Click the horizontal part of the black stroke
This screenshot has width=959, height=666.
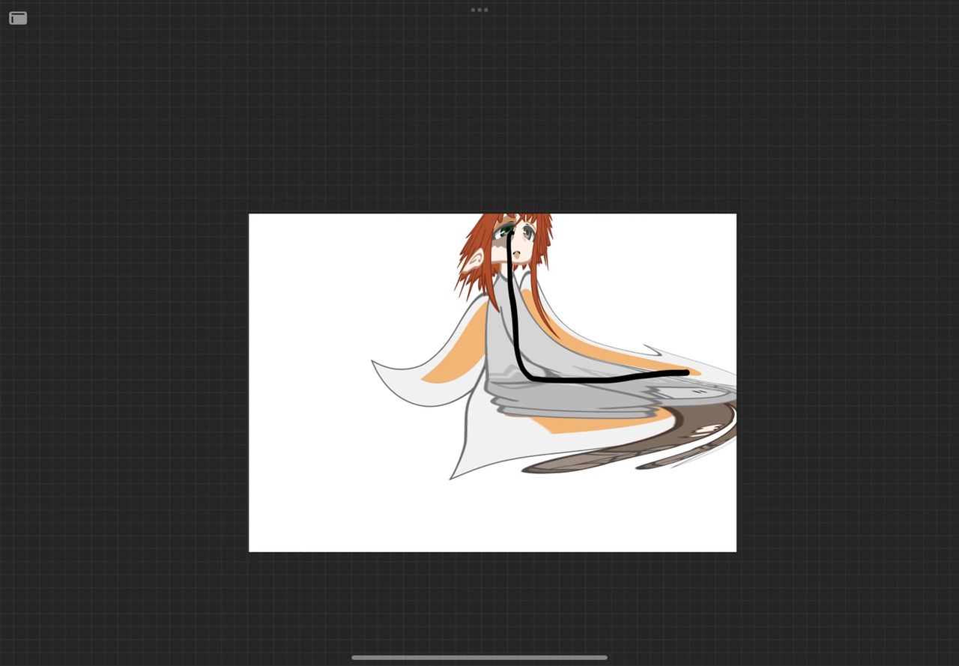[x=599, y=378]
